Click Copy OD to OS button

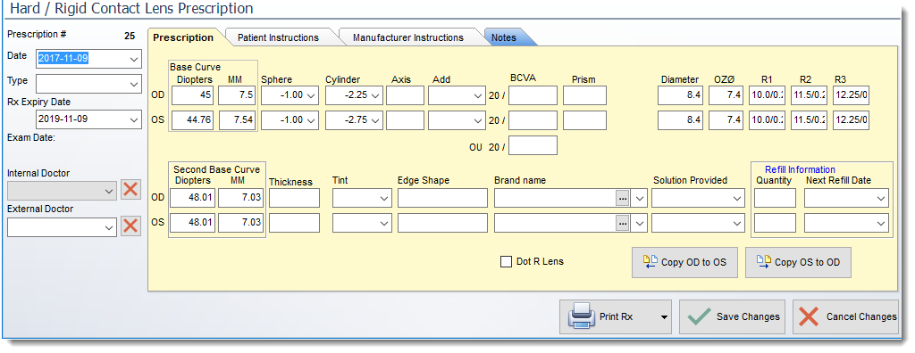[684, 262]
